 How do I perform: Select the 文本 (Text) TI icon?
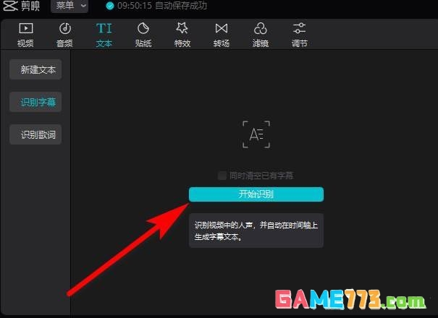pos(104,28)
